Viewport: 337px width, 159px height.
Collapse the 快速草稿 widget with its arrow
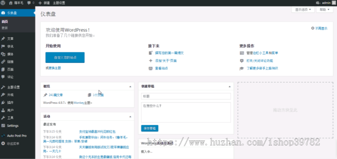tap(230, 86)
